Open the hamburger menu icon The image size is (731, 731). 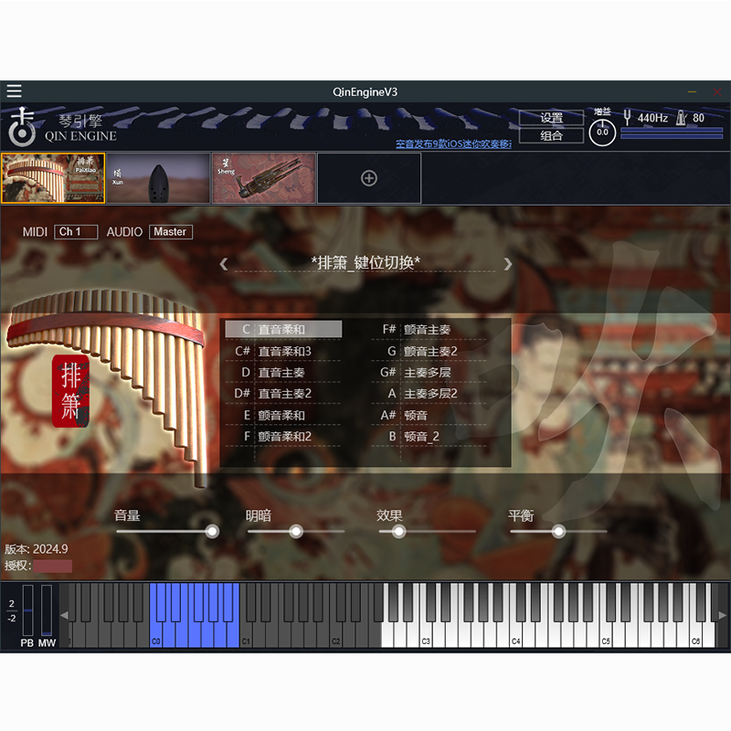[x=14, y=90]
